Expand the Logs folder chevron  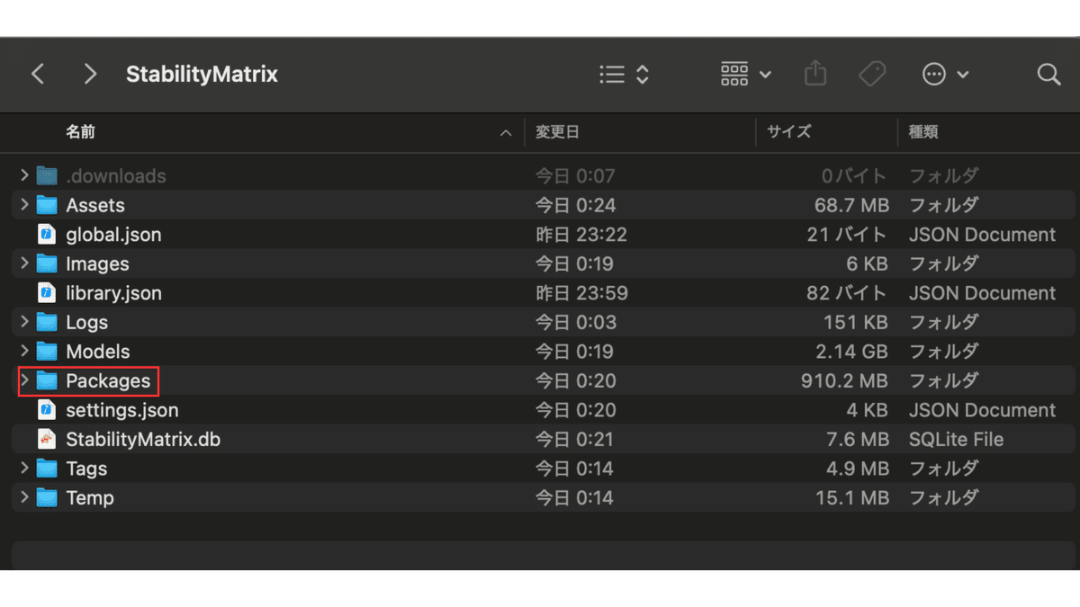24,322
